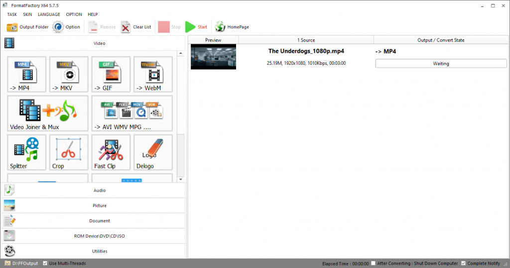This screenshot has height=268, width=510.
Task: Click the disc drive icon beside ROM Device
Action: (x=9, y=236)
